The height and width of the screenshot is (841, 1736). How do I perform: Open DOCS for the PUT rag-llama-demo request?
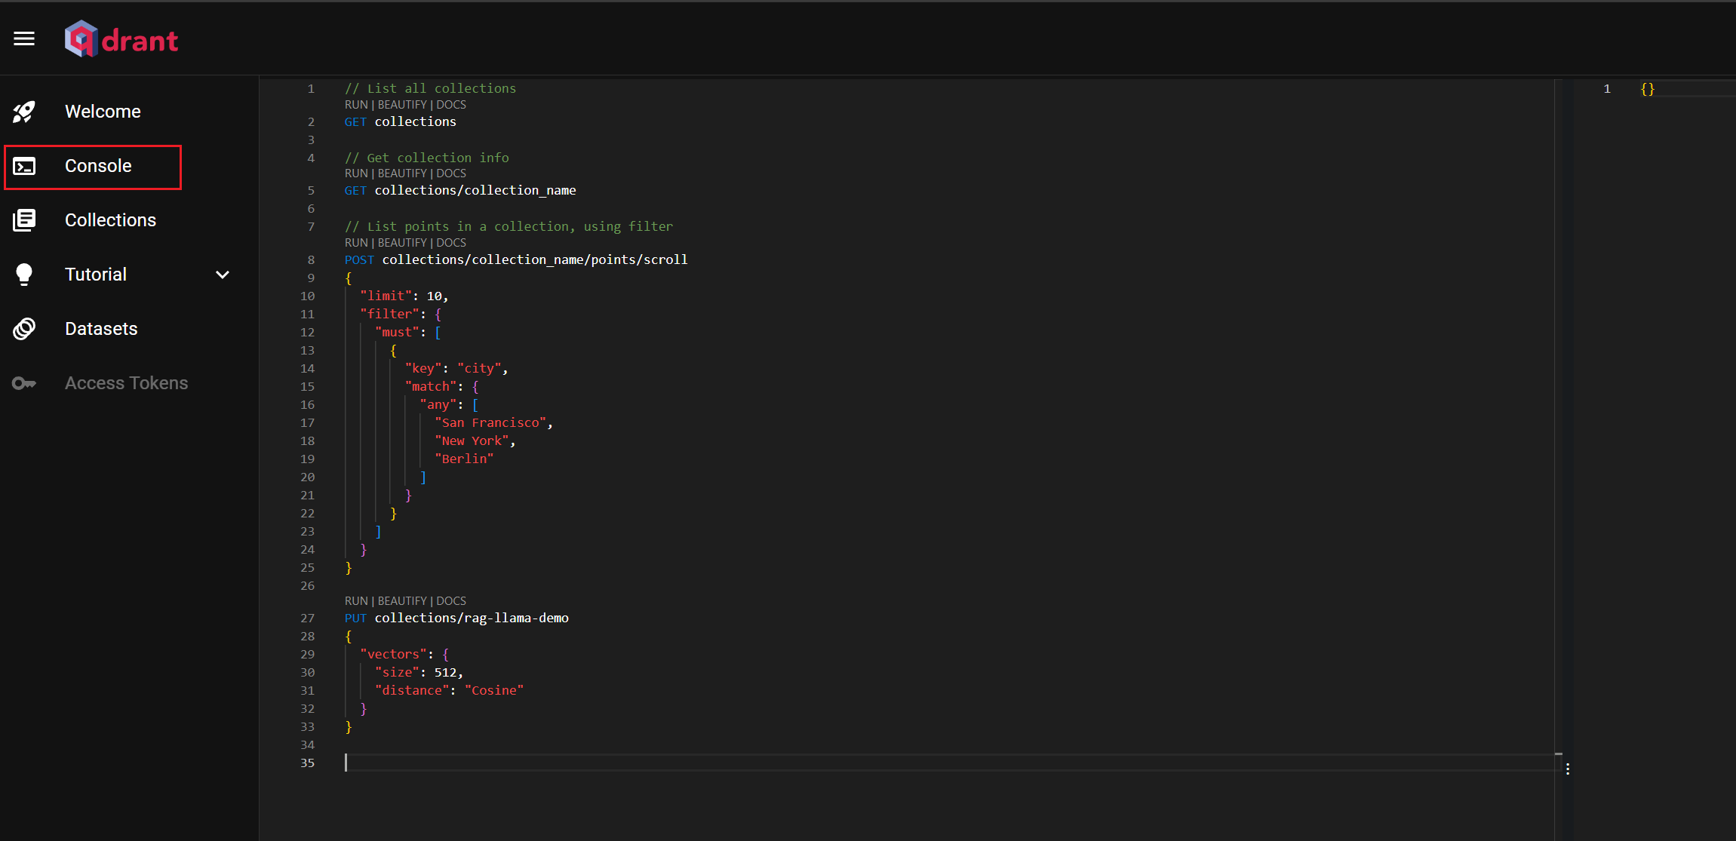(x=451, y=601)
